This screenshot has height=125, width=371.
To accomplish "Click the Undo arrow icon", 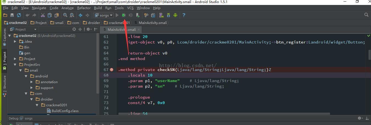I will click(27, 15).
